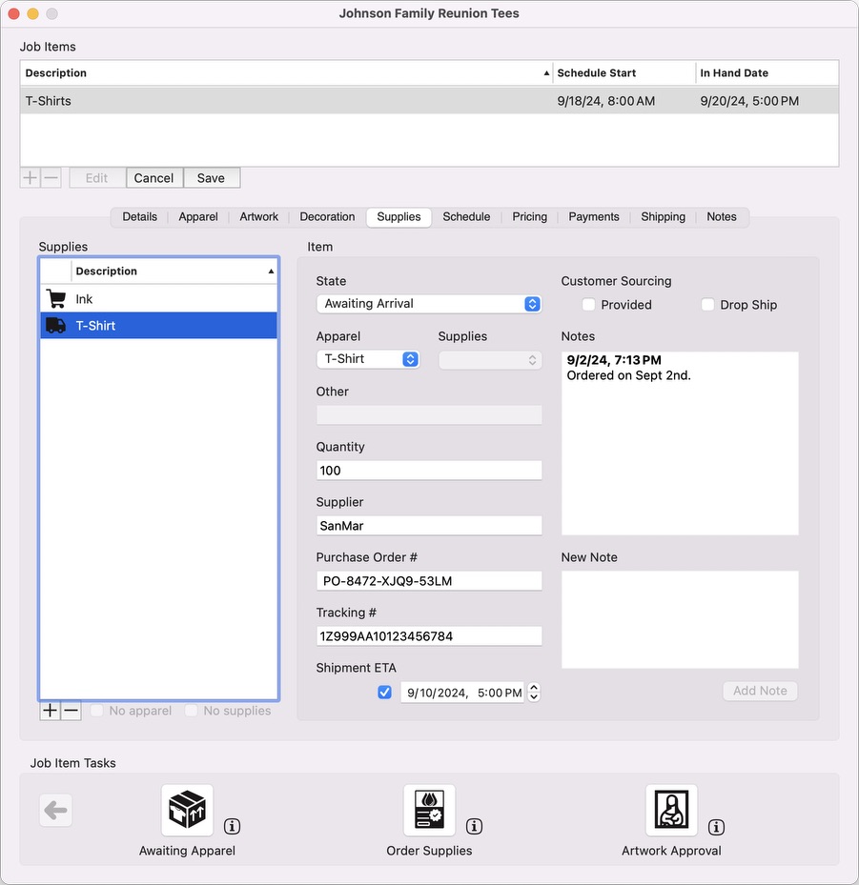This screenshot has height=885, width=859.
Task: Open info for Artwork Approval task
Action: coord(716,827)
